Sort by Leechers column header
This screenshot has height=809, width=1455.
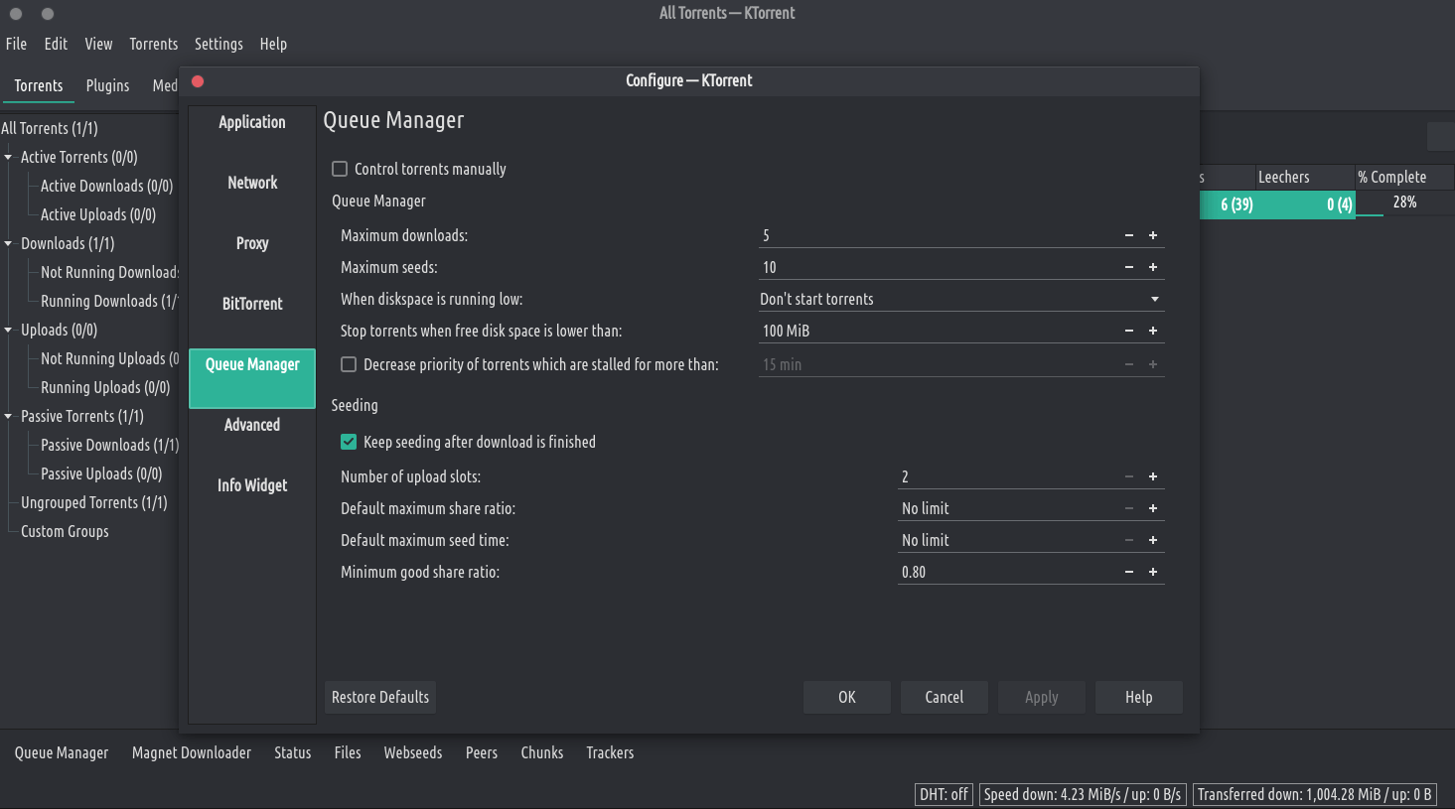click(x=1304, y=177)
